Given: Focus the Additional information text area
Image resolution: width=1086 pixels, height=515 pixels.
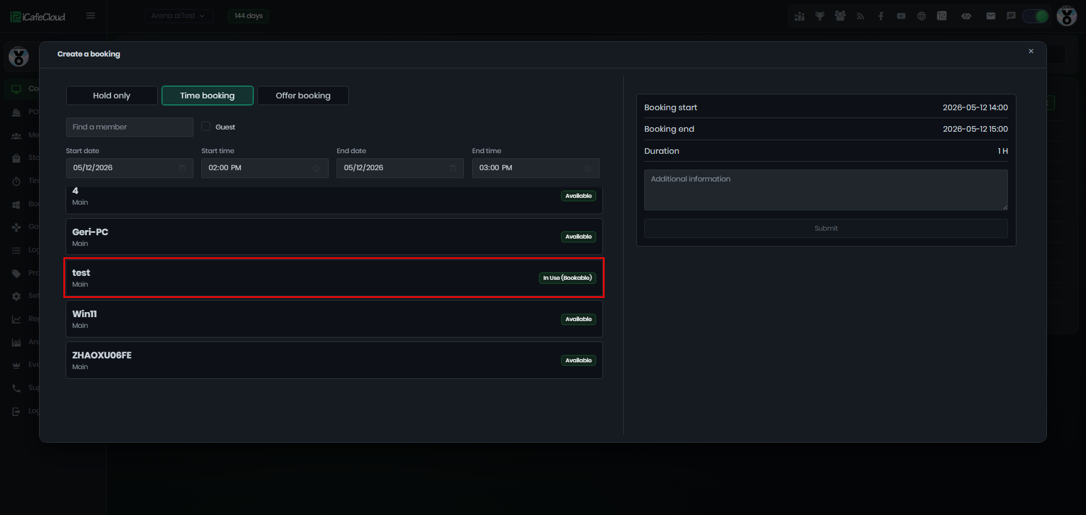Looking at the screenshot, I should (x=826, y=190).
